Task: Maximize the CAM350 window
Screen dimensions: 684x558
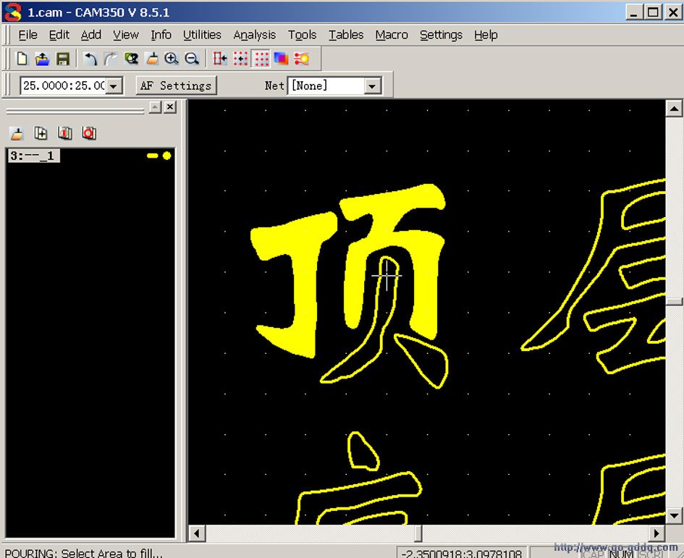Action: (x=653, y=12)
